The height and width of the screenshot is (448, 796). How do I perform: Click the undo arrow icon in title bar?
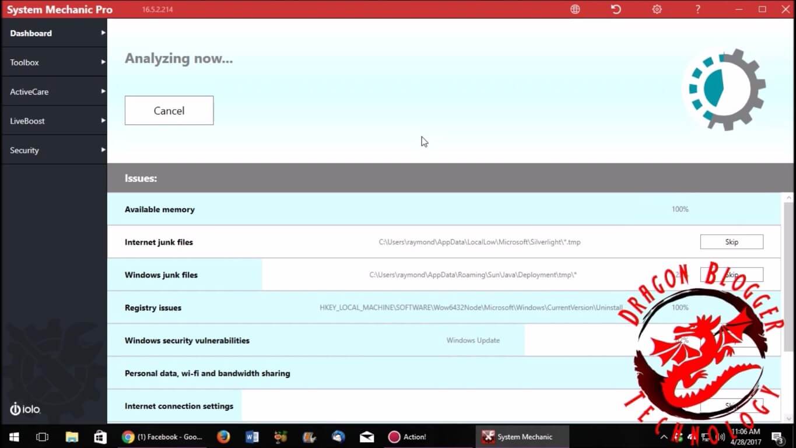click(x=616, y=9)
